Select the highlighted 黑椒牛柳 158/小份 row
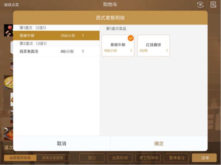 [x=56, y=36]
